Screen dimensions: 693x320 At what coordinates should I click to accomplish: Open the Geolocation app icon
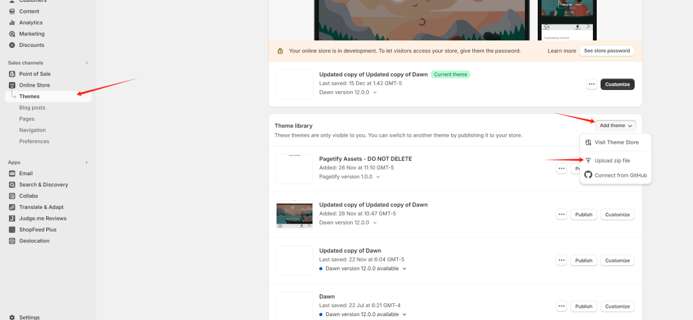[12, 241]
